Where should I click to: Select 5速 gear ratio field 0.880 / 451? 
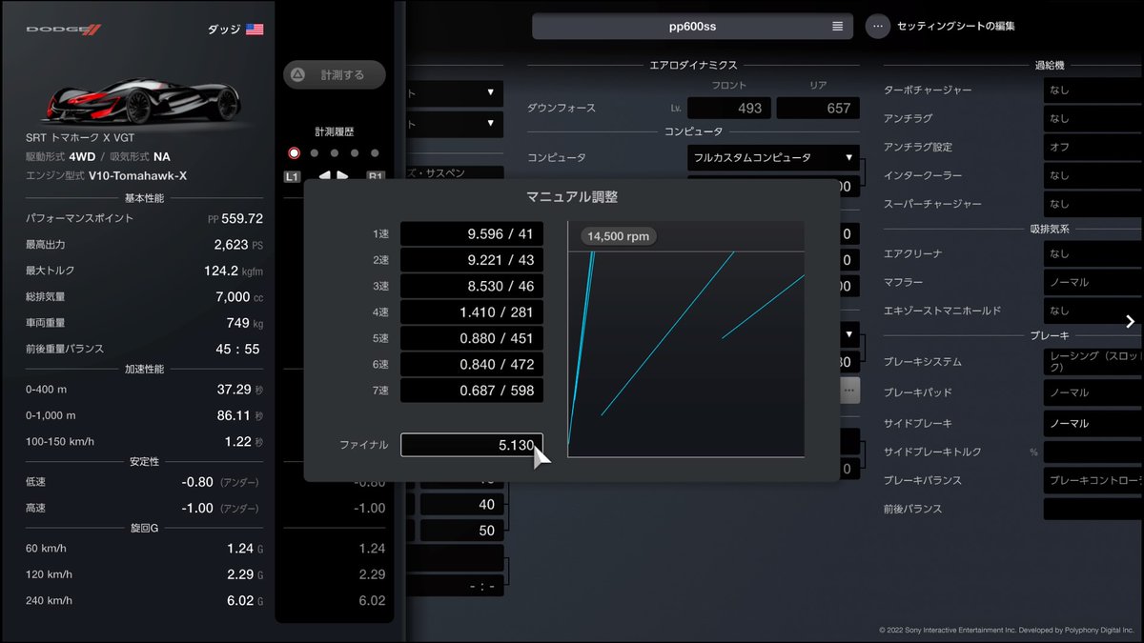pos(472,338)
